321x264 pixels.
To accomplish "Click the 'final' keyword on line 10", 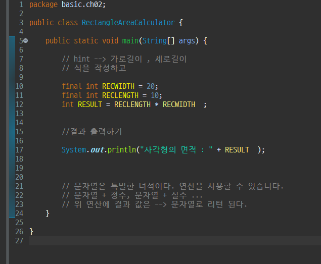I will [x=72, y=86].
